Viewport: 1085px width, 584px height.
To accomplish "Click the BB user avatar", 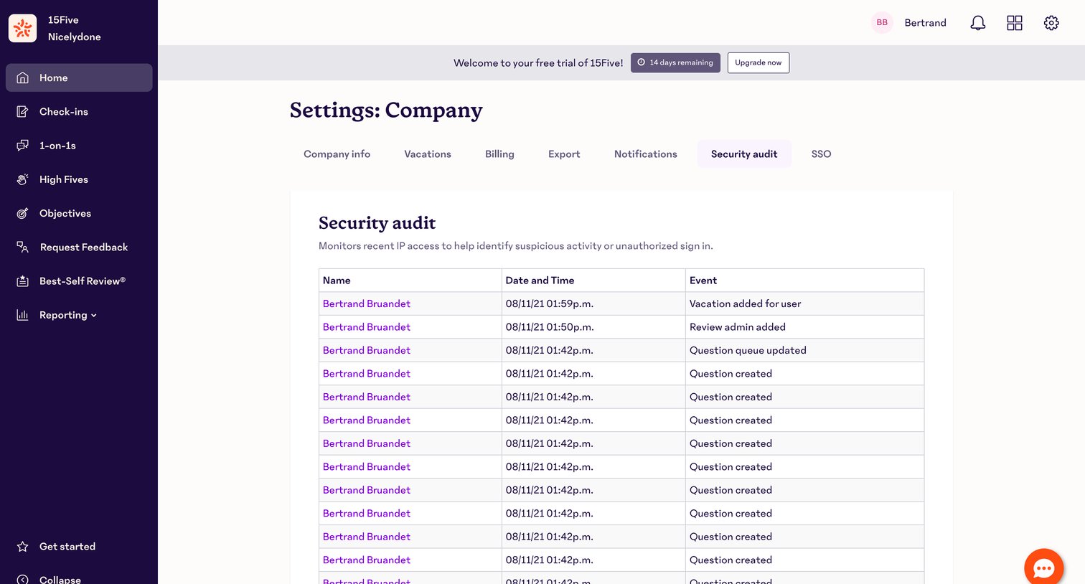I will tap(882, 23).
